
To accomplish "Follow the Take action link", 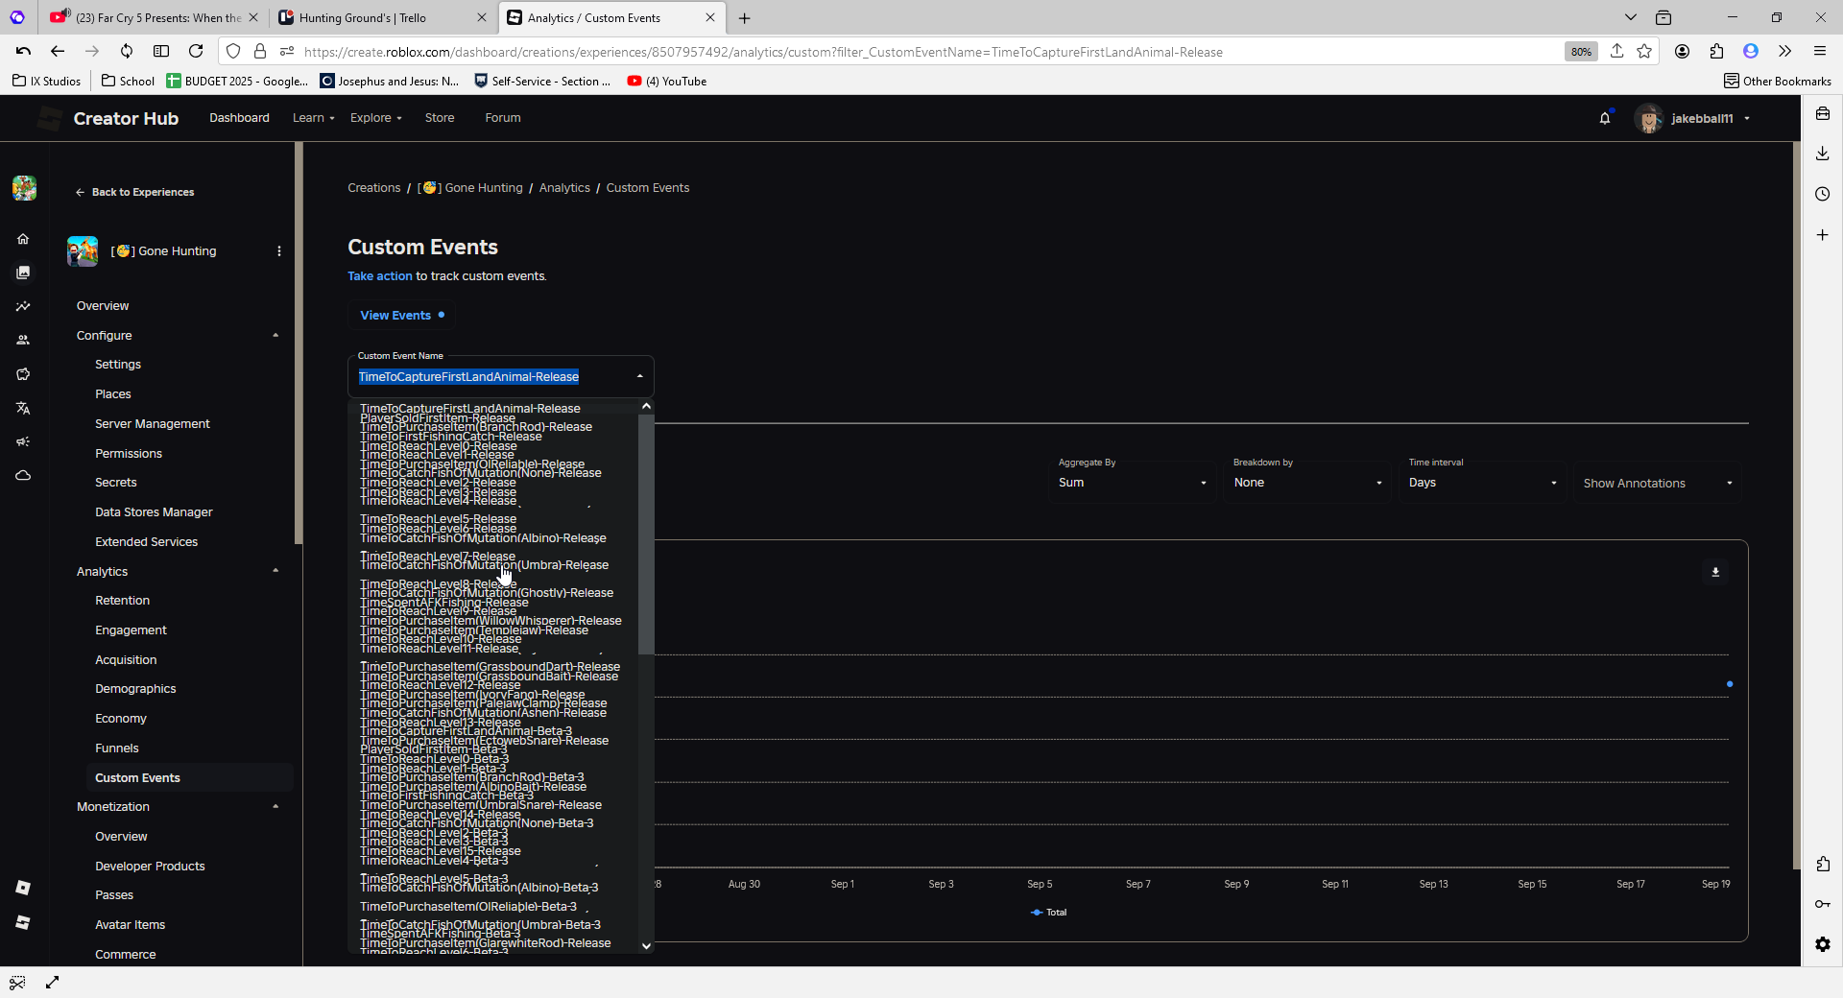I will point(379,275).
